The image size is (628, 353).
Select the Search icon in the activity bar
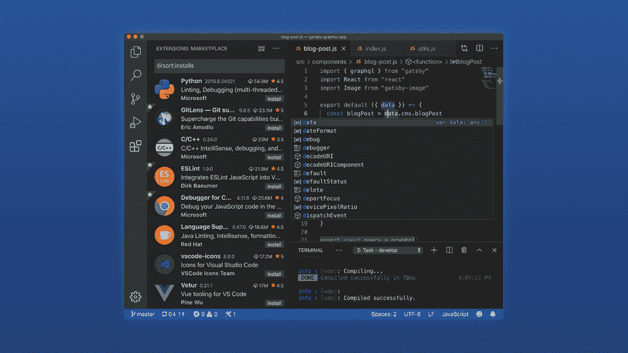click(136, 75)
